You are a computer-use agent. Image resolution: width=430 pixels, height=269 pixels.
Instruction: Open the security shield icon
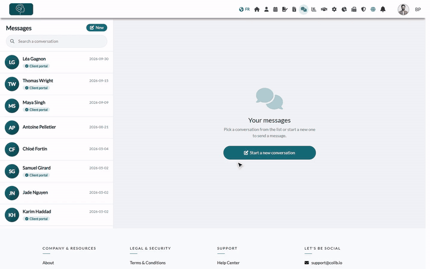363,9
